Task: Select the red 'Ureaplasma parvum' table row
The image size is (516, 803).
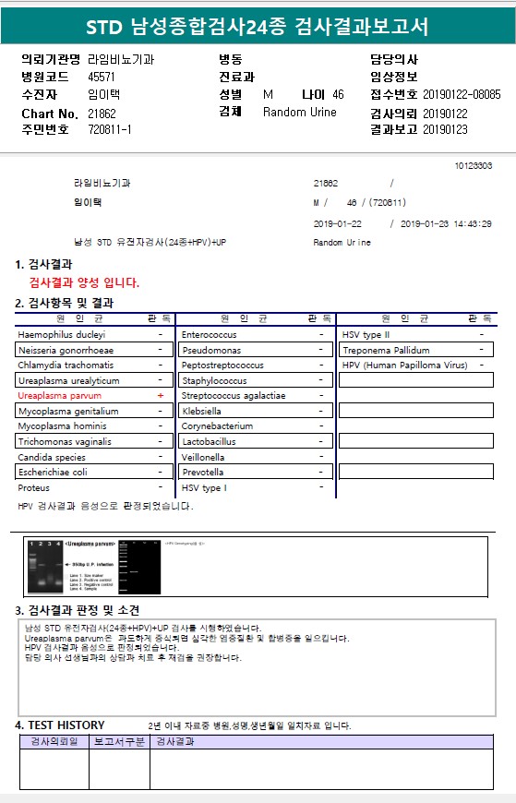Action: (95, 395)
